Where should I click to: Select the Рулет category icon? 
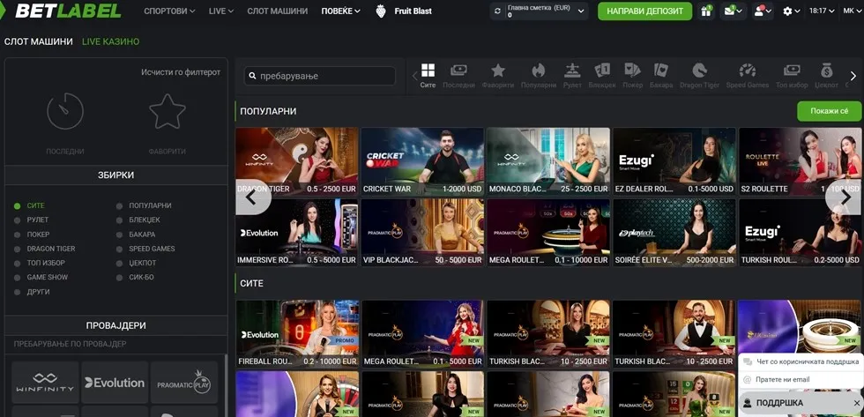572,75
